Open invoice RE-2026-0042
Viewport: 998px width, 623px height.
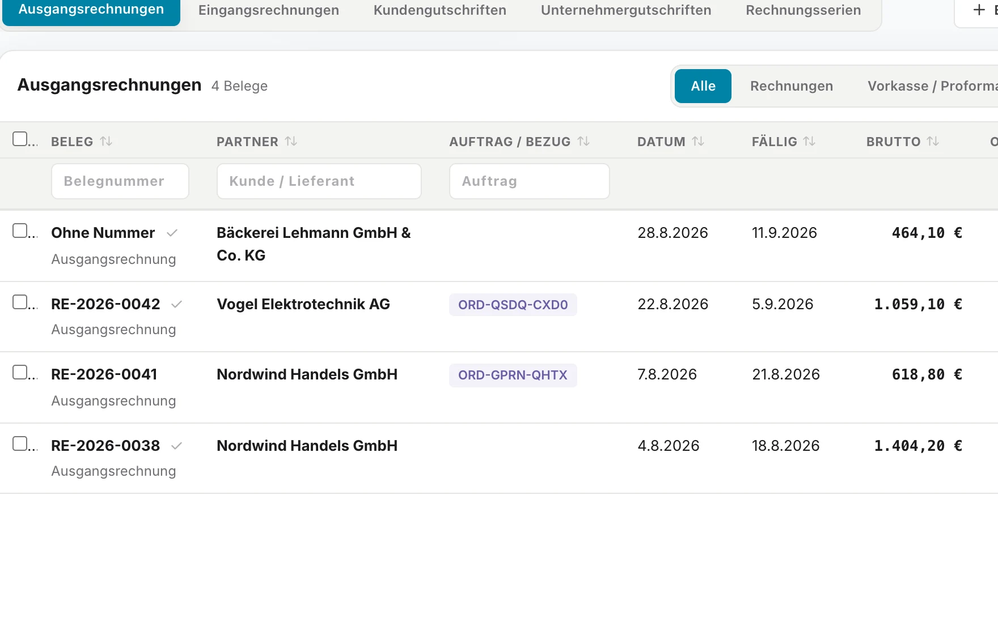tap(105, 304)
